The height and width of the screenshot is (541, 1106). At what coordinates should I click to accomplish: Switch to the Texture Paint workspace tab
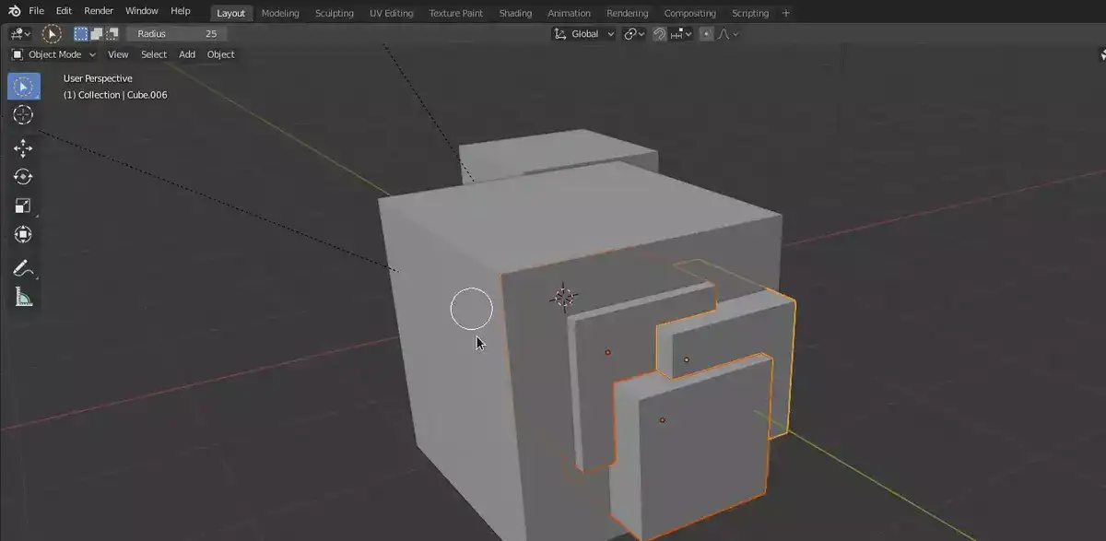click(456, 13)
